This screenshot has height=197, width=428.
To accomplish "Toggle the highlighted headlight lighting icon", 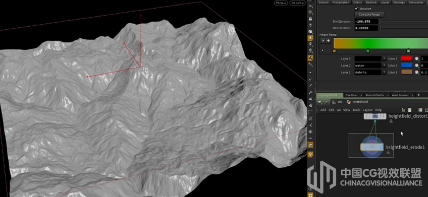I will [310, 38].
